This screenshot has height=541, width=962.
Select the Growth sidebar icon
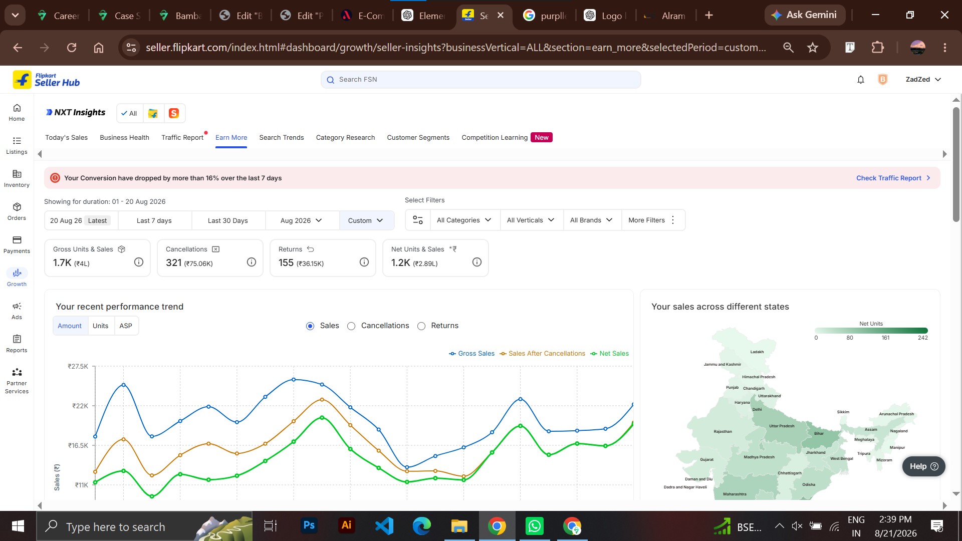point(17,273)
